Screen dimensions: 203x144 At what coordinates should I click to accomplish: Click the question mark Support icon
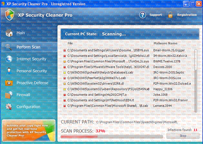coord(143,15)
